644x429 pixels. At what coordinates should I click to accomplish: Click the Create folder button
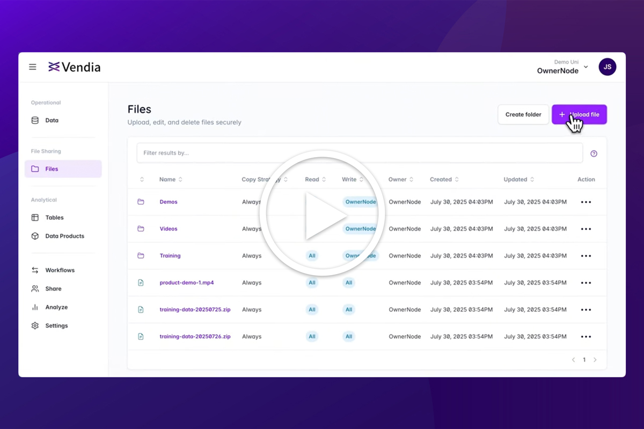(x=523, y=115)
